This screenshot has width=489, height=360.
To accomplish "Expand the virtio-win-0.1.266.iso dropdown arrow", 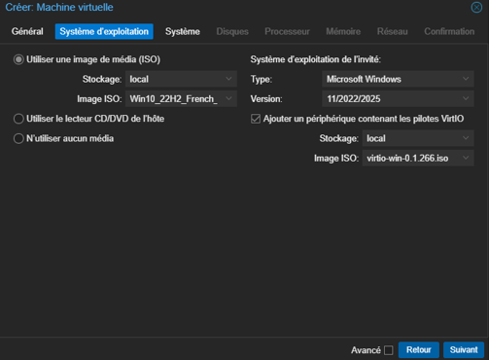I will [x=466, y=158].
